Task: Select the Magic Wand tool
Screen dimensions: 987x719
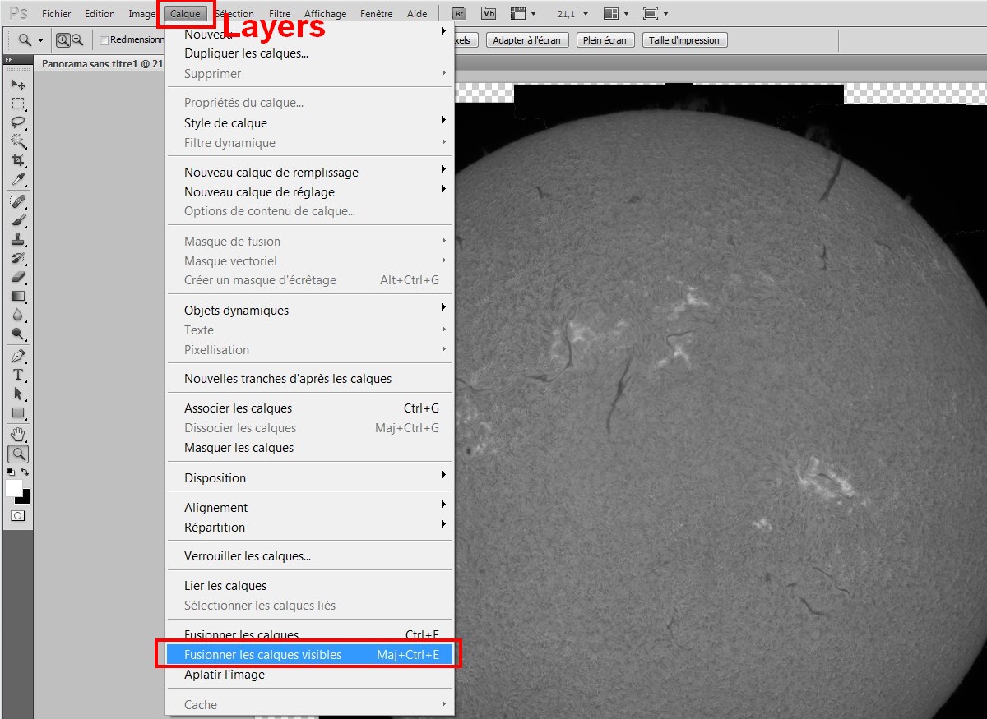Action: [17, 141]
